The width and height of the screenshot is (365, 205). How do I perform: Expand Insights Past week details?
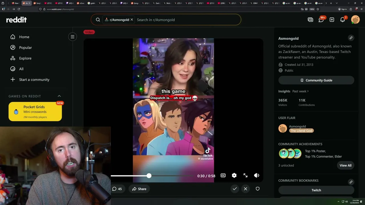pos(301,91)
